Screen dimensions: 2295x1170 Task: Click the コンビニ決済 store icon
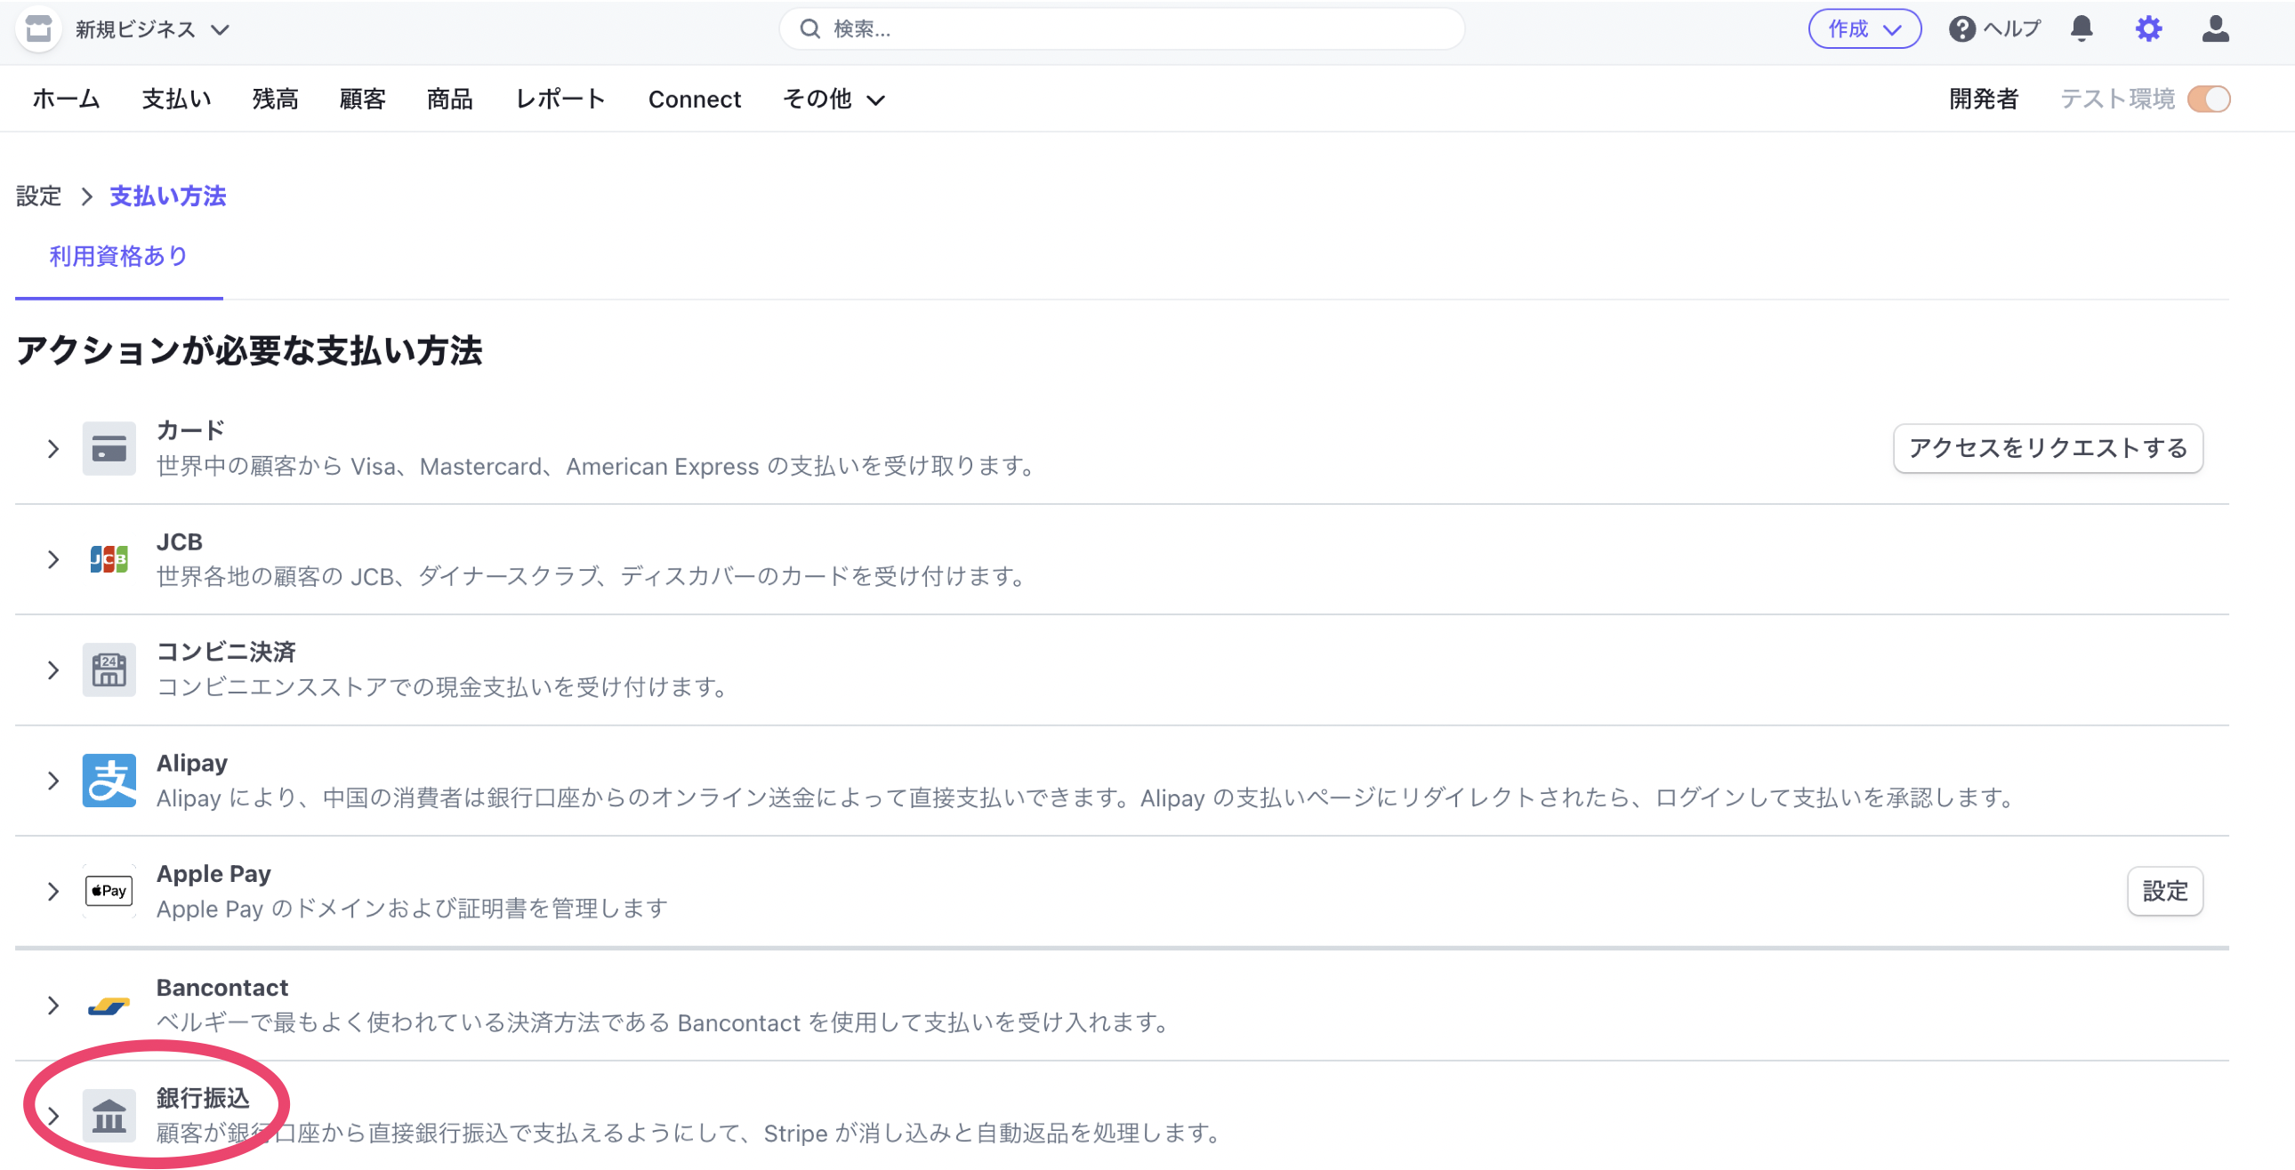pyautogui.click(x=109, y=669)
